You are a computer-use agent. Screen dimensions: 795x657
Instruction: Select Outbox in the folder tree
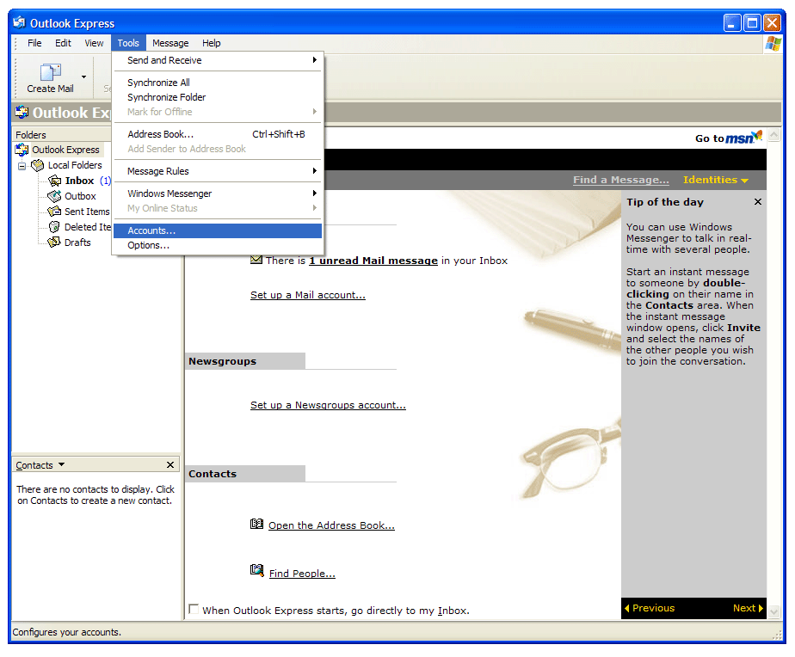click(80, 196)
